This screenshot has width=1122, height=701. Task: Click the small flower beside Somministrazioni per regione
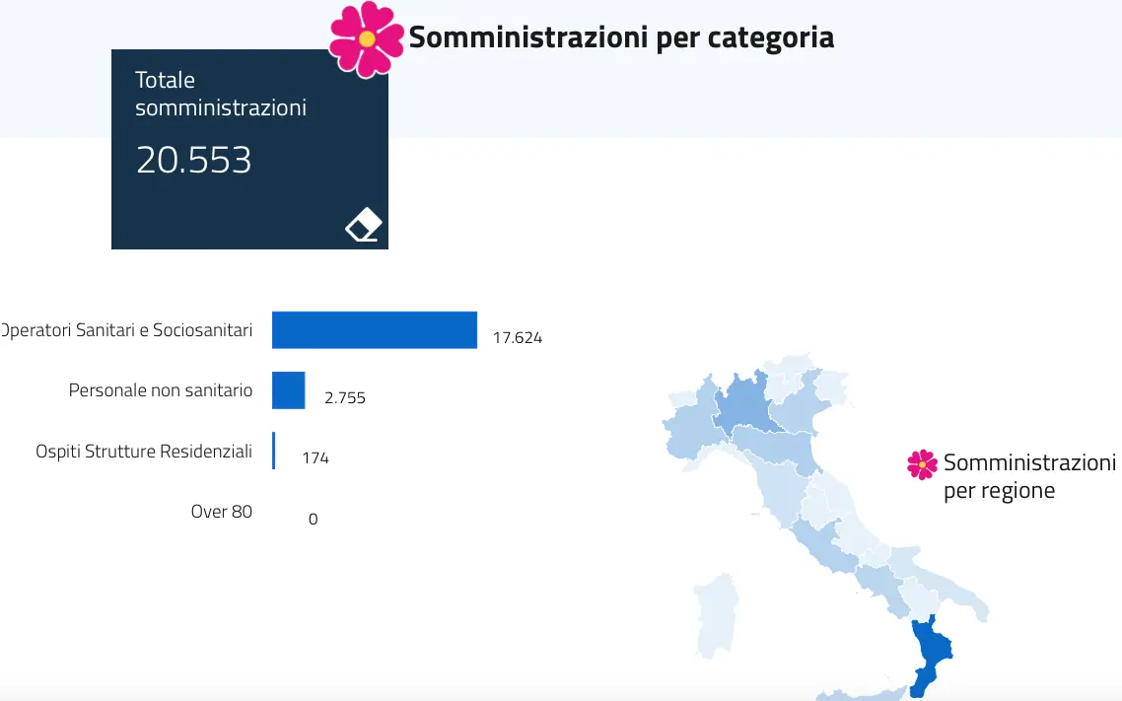(x=923, y=464)
